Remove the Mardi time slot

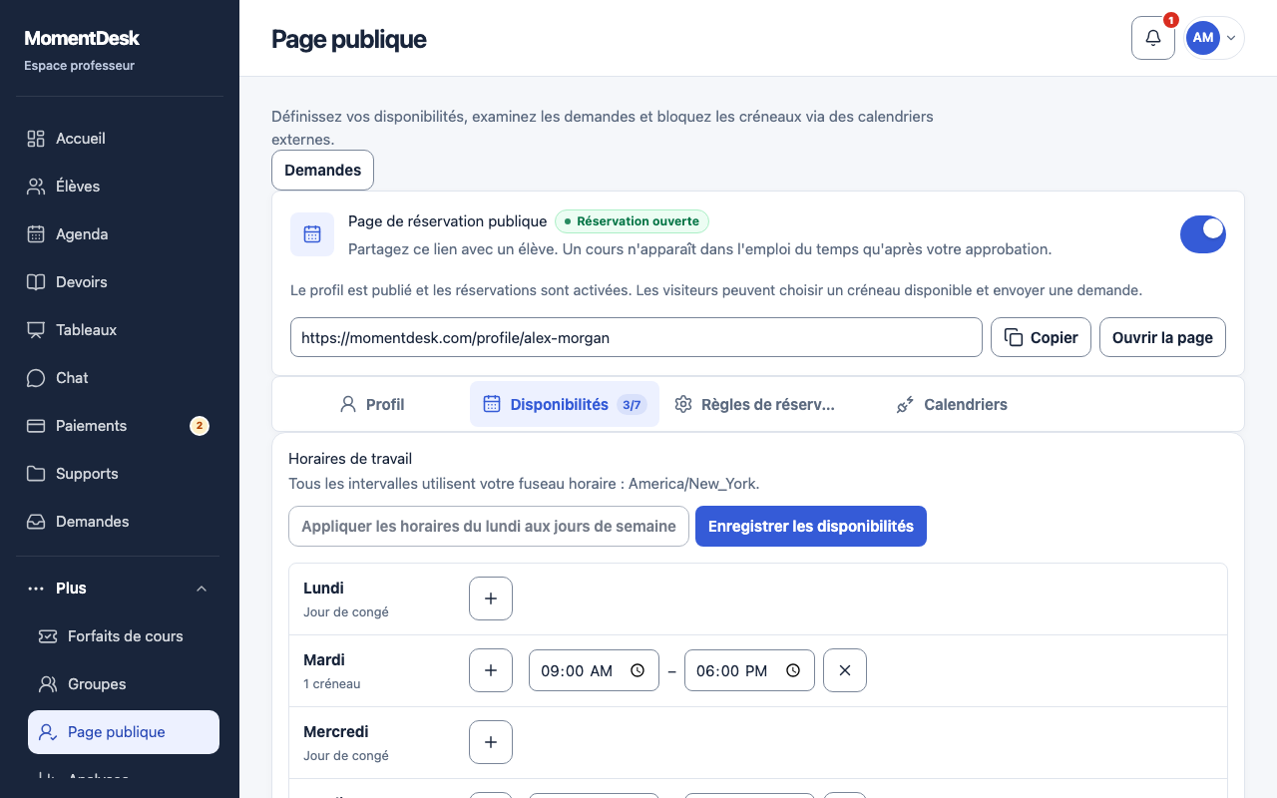[845, 670]
